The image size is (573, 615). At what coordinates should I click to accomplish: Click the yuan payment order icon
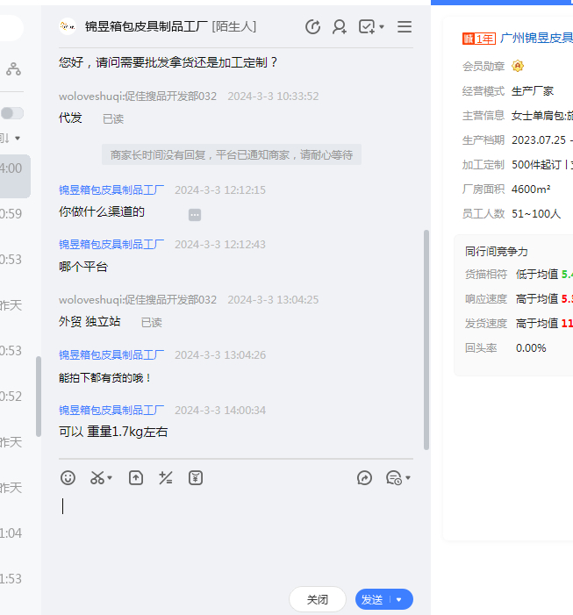click(196, 477)
